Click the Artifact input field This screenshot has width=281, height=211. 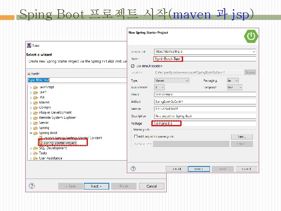pyautogui.click(x=205, y=102)
